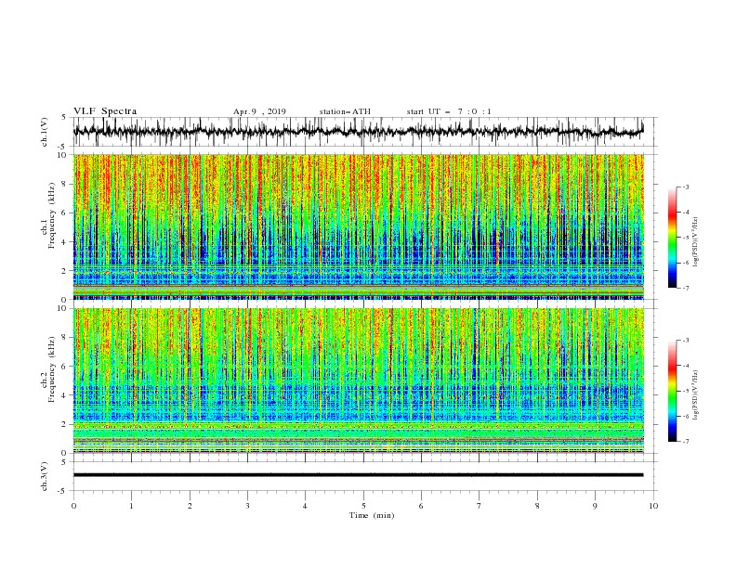The image size is (736, 568).
Task: Click the "2" kHz tick on ch.1 axis
Action: tap(64, 271)
